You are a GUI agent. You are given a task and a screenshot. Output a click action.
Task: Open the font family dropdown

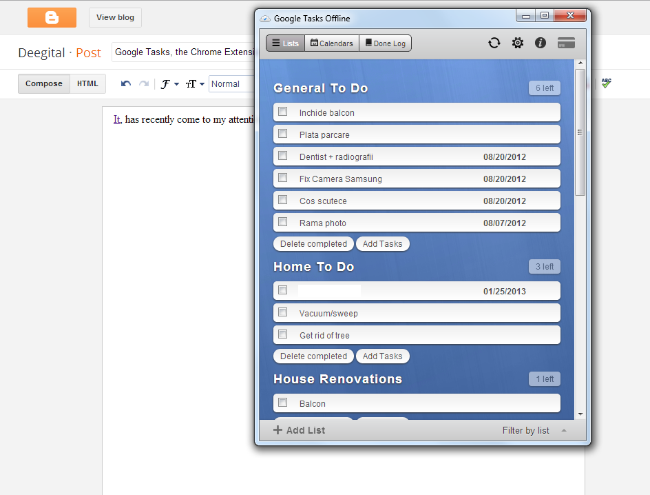pyautogui.click(x=170, y=84)
